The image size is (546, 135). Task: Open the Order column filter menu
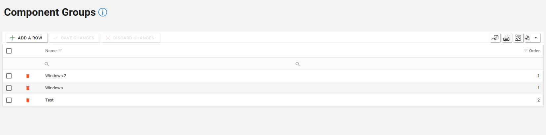(525, 51)
